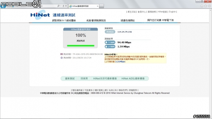Click the 1.59 Mbps upload result
212x119 pixels.
coord(124,47)
